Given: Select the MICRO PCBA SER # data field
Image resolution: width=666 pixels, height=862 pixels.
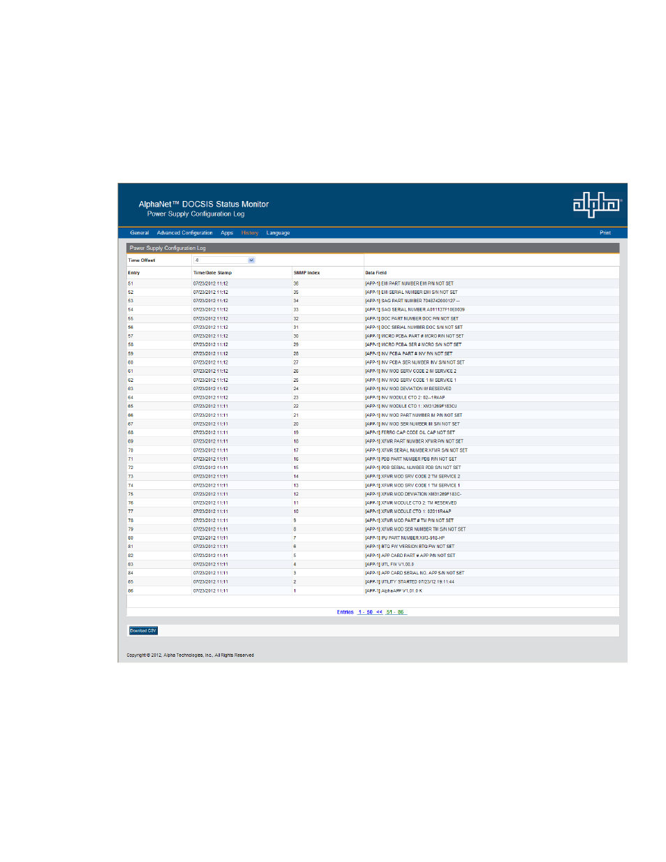Looking at the screenshot, I should [x=413, y=345].
